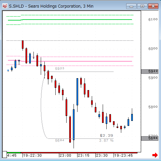This screenshot has width=161, height=161.
Task: Click the 23:30 time axis label
Action: click(102, 155)
